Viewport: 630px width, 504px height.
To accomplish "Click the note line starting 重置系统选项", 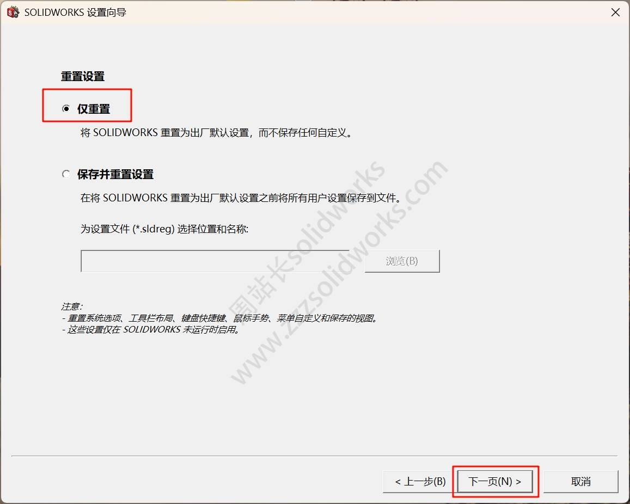I will coord(220,318).
